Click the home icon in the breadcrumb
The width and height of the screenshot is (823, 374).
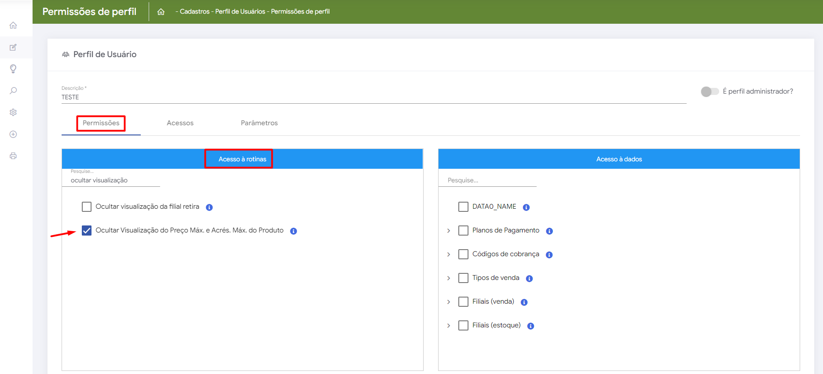[x=161, y=12]
